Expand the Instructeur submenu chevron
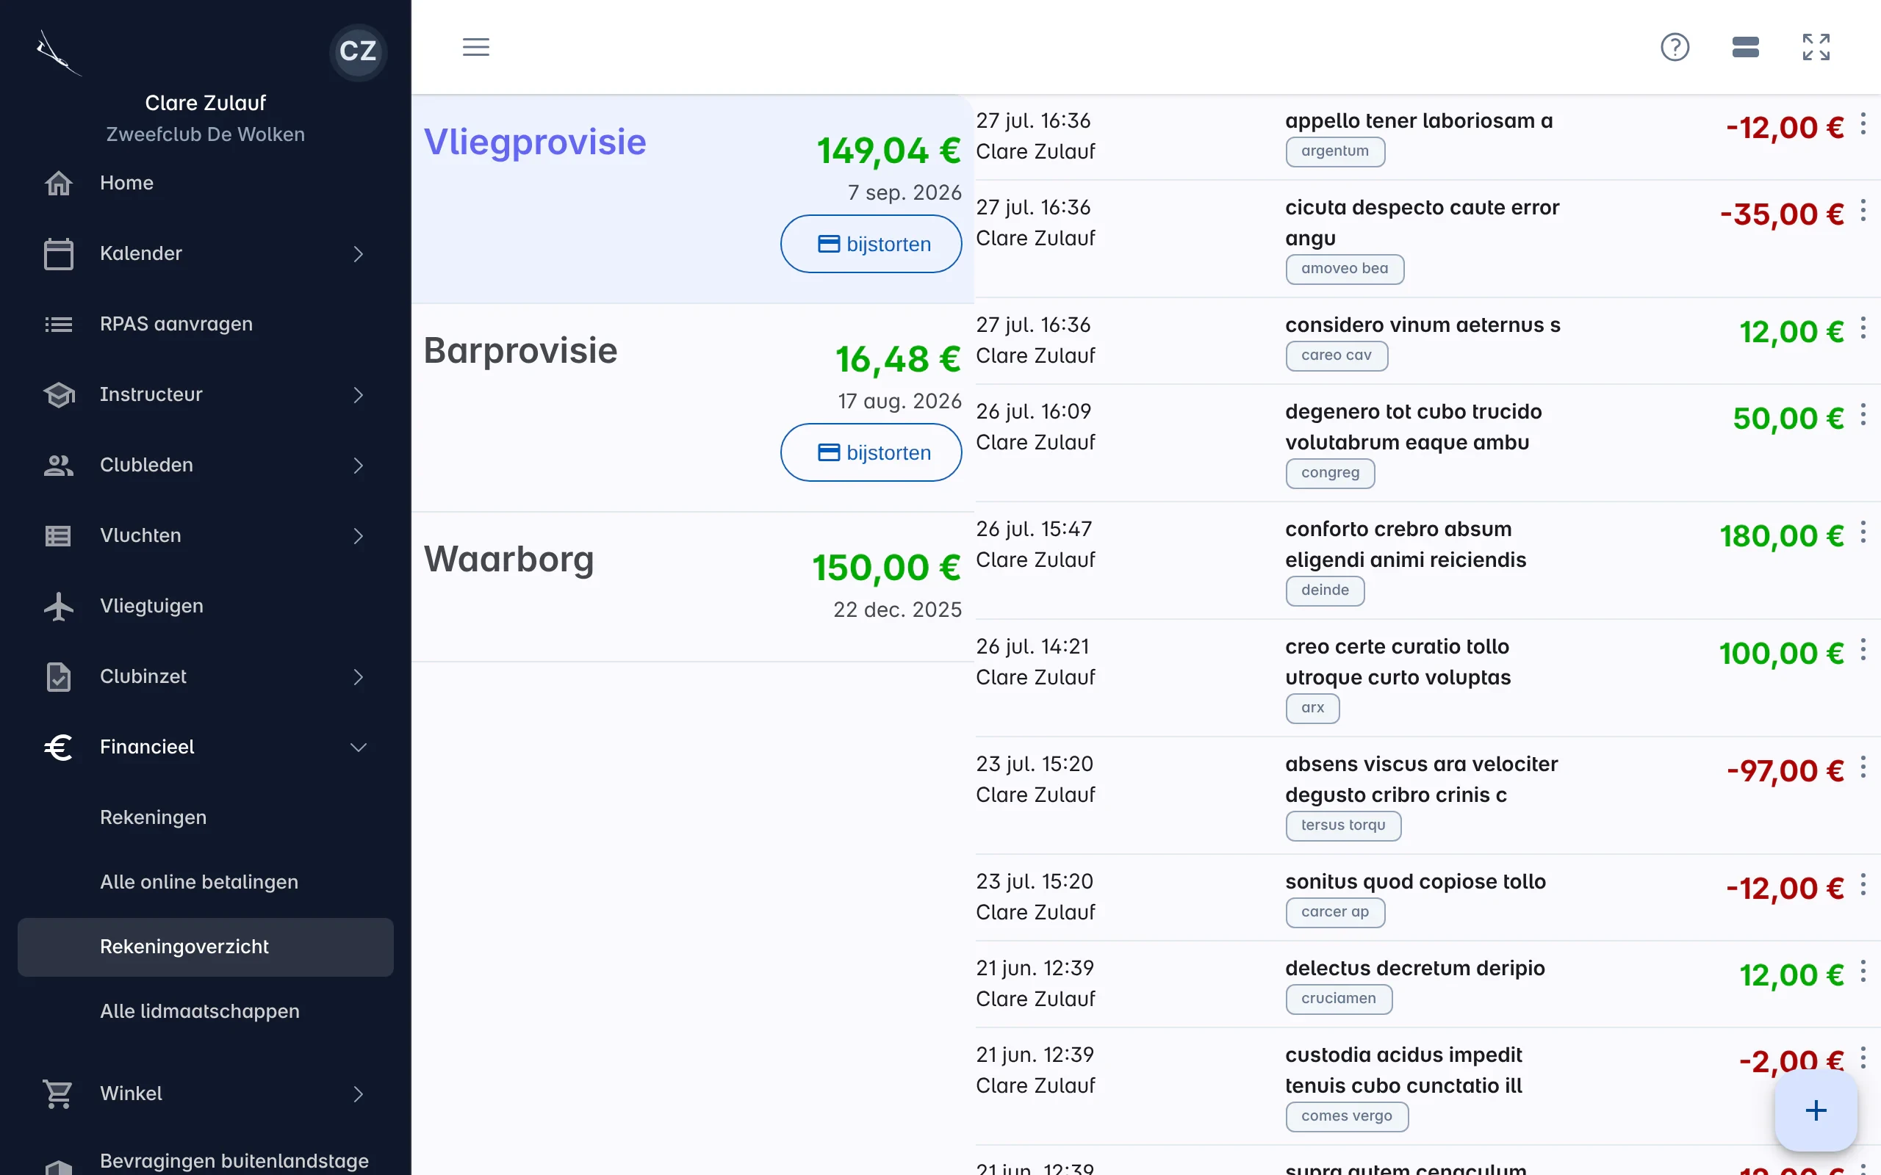Viewport: 1881px width, 1175px height. (358, 395)
